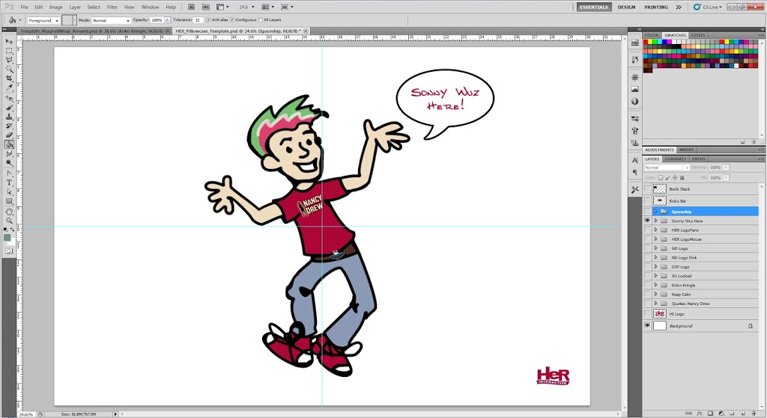The image size is (767, 418).
Task: Switch to the Channels tab
Action: (675, 159)
